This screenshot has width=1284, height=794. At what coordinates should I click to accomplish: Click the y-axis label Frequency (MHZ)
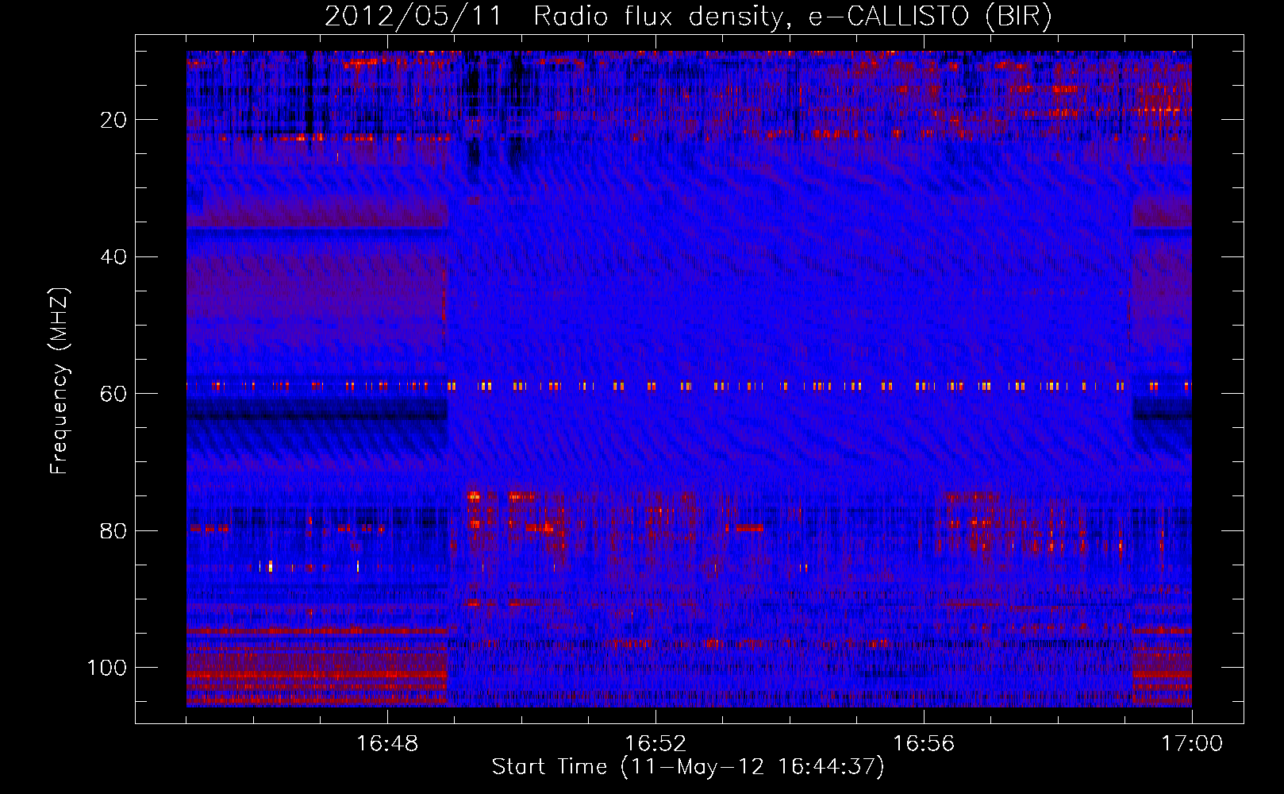[x=60, y=381]
